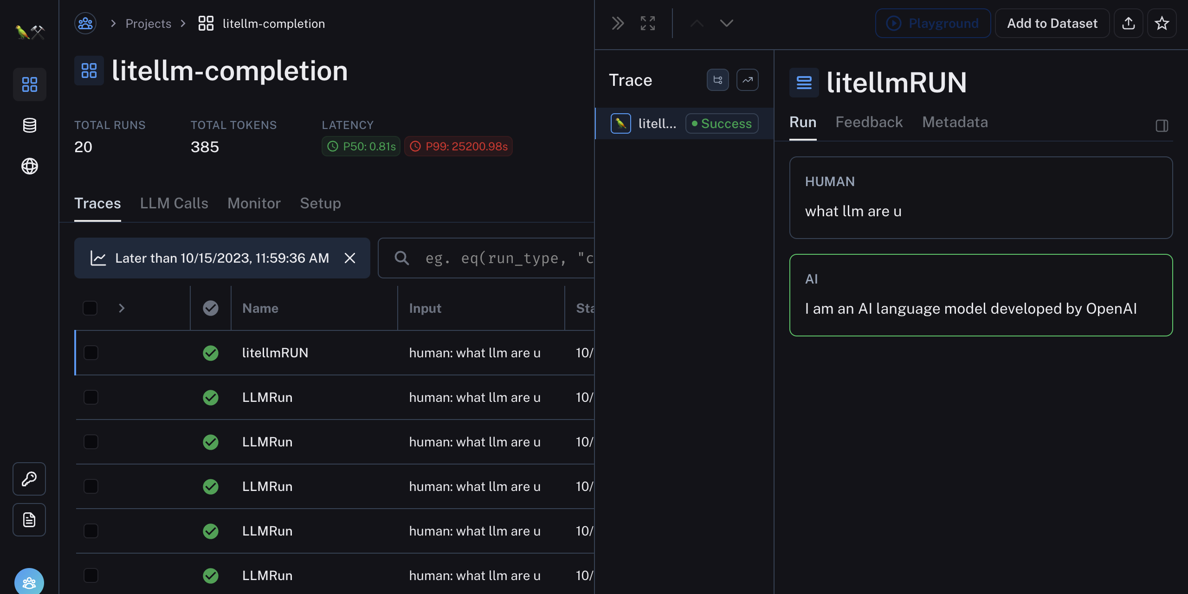The image size is (1188, 594).
Task: Click the globe hub icon in sidebar
Action: tap(29, 166)
